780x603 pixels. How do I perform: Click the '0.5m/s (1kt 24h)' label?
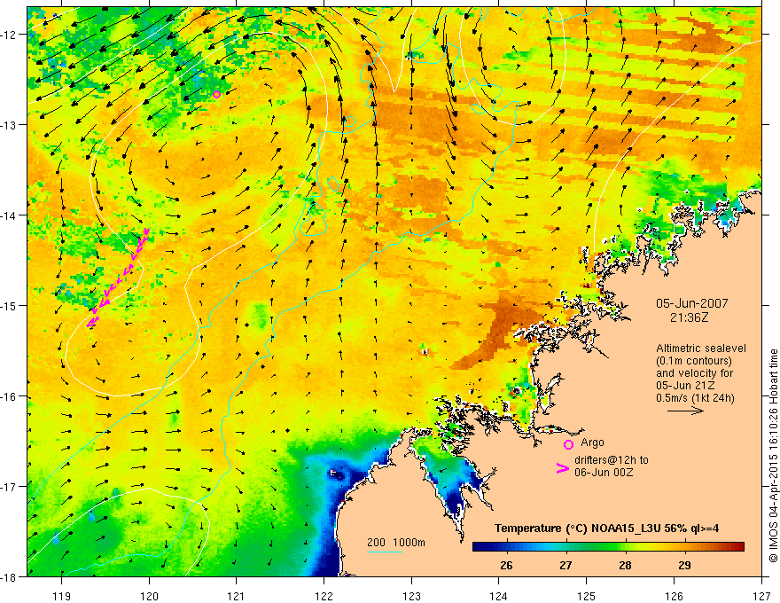pyautogui.click(x=695, y=398)
